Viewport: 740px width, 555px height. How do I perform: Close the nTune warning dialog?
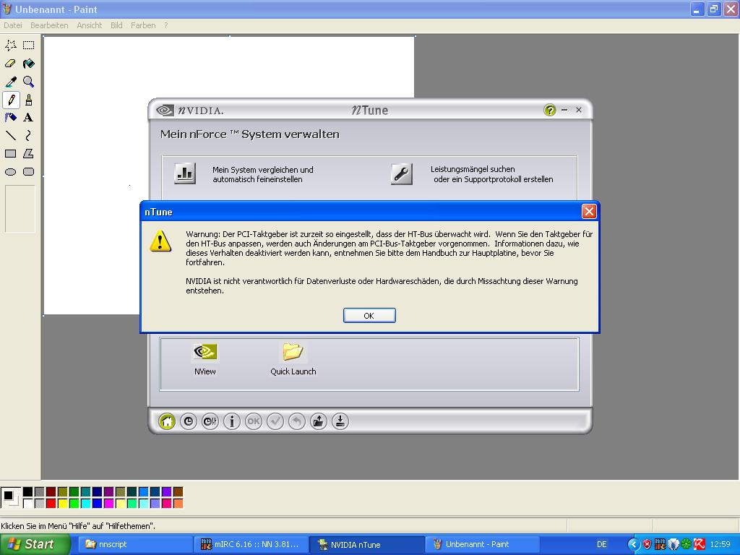point(588,212)
